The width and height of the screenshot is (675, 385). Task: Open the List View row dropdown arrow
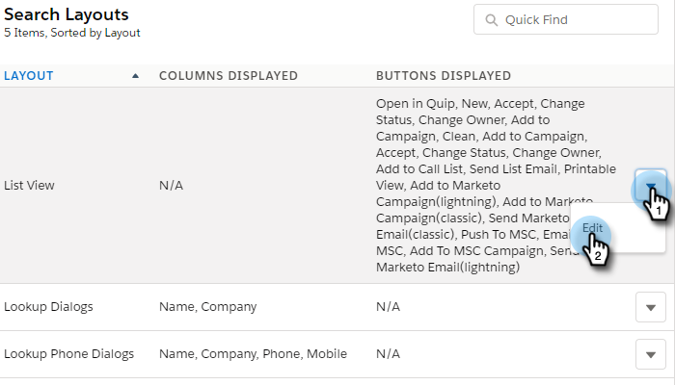tap(651, 186)
